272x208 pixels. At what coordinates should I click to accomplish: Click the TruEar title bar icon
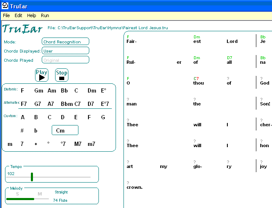5,6
